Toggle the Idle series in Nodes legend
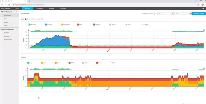Viewport: 206px width, 104px height. (57, 63)
